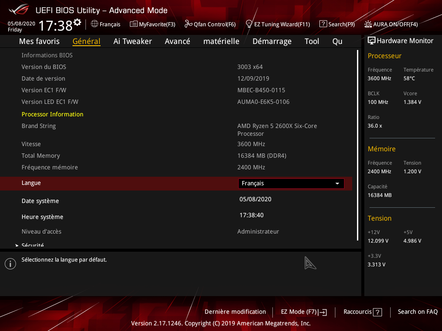Open the Tool tab

tap(312, 41)
